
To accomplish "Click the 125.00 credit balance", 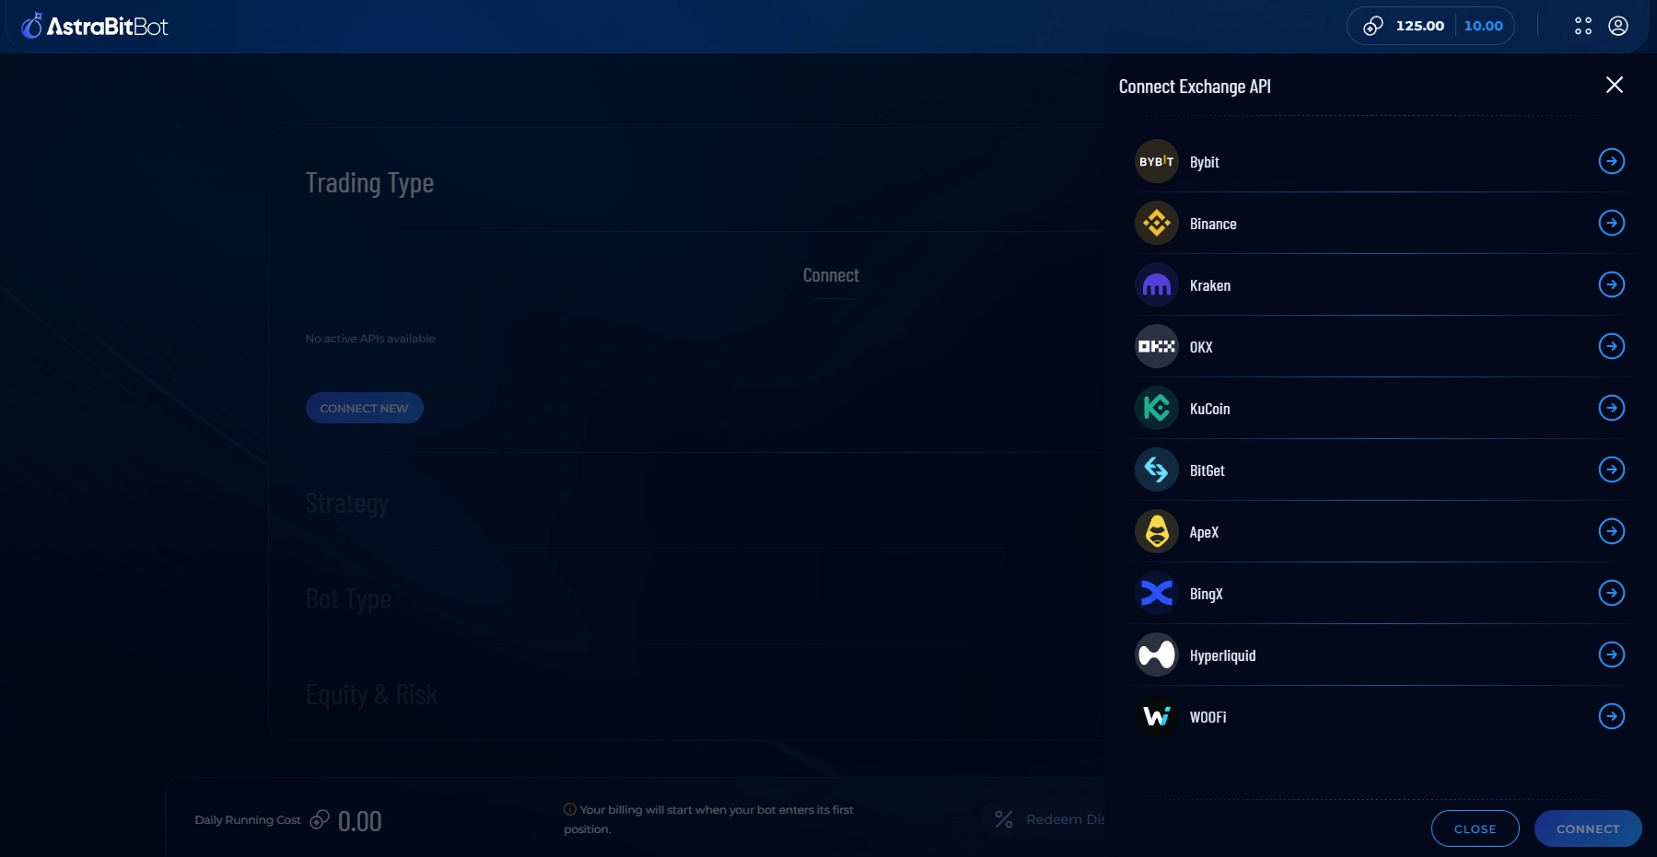I will click(x=1420, y=26).
